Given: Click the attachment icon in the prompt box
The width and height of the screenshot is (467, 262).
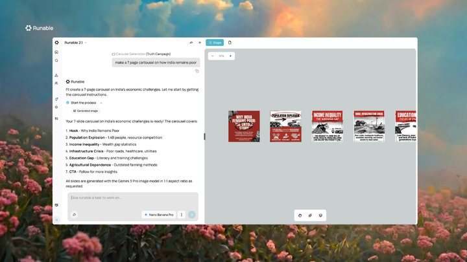Looking at the screenshot, I should click(x=74, y=215).
